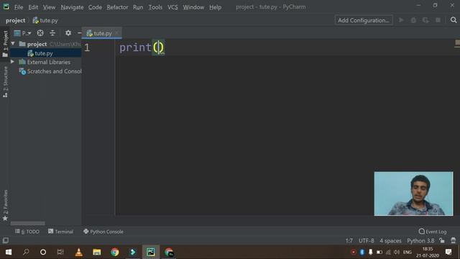The height and width of the screenshot is (259, 460).
Task: Click the project breadcrumb in navigation bar
Action: point(15,20)
